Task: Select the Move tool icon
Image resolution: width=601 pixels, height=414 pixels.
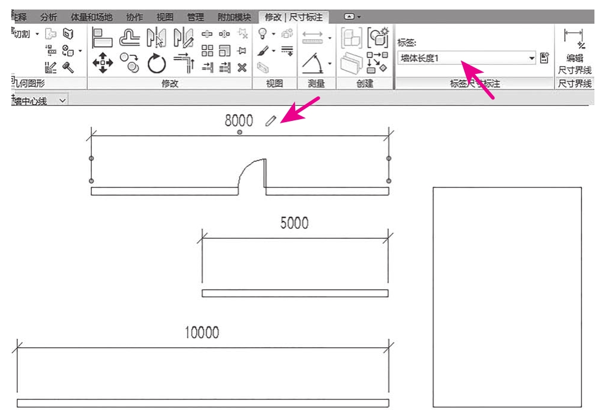Action: pos(104,63)
